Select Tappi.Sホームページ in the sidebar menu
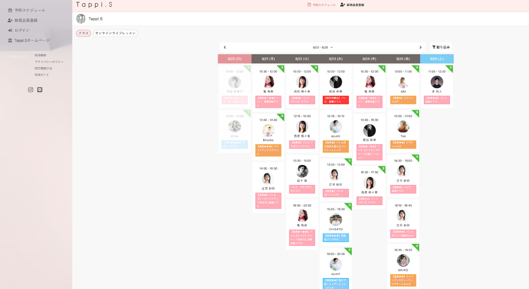529x289 pixels. pos(32,41)
